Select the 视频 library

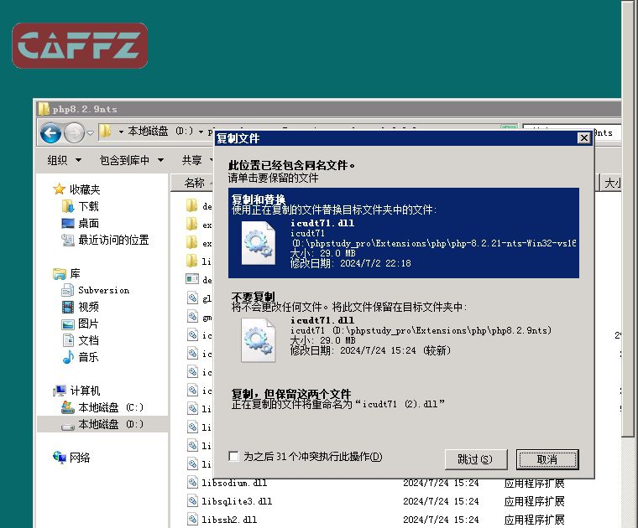(88, 307)
